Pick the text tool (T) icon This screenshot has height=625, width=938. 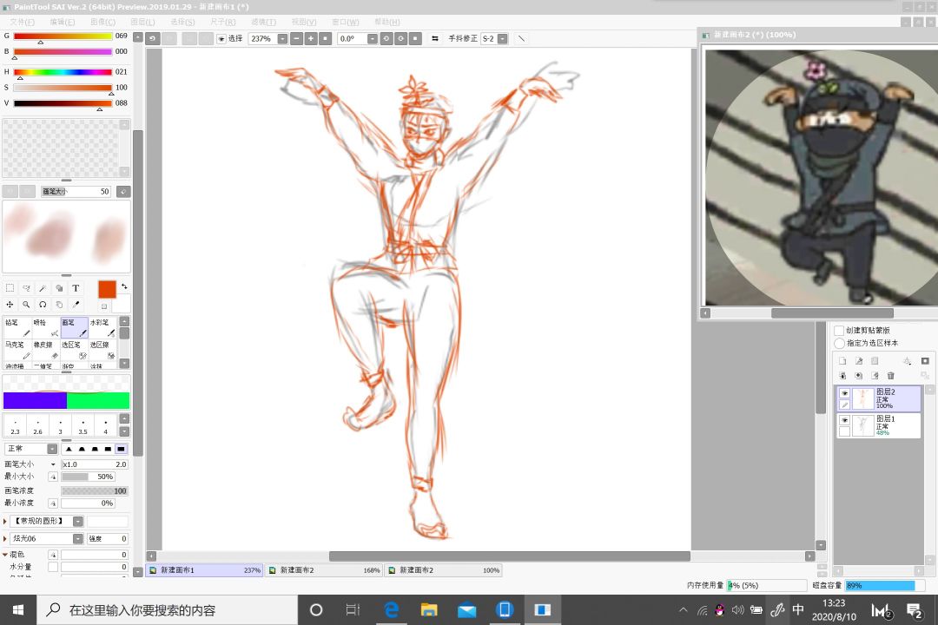tap(76, 288)
